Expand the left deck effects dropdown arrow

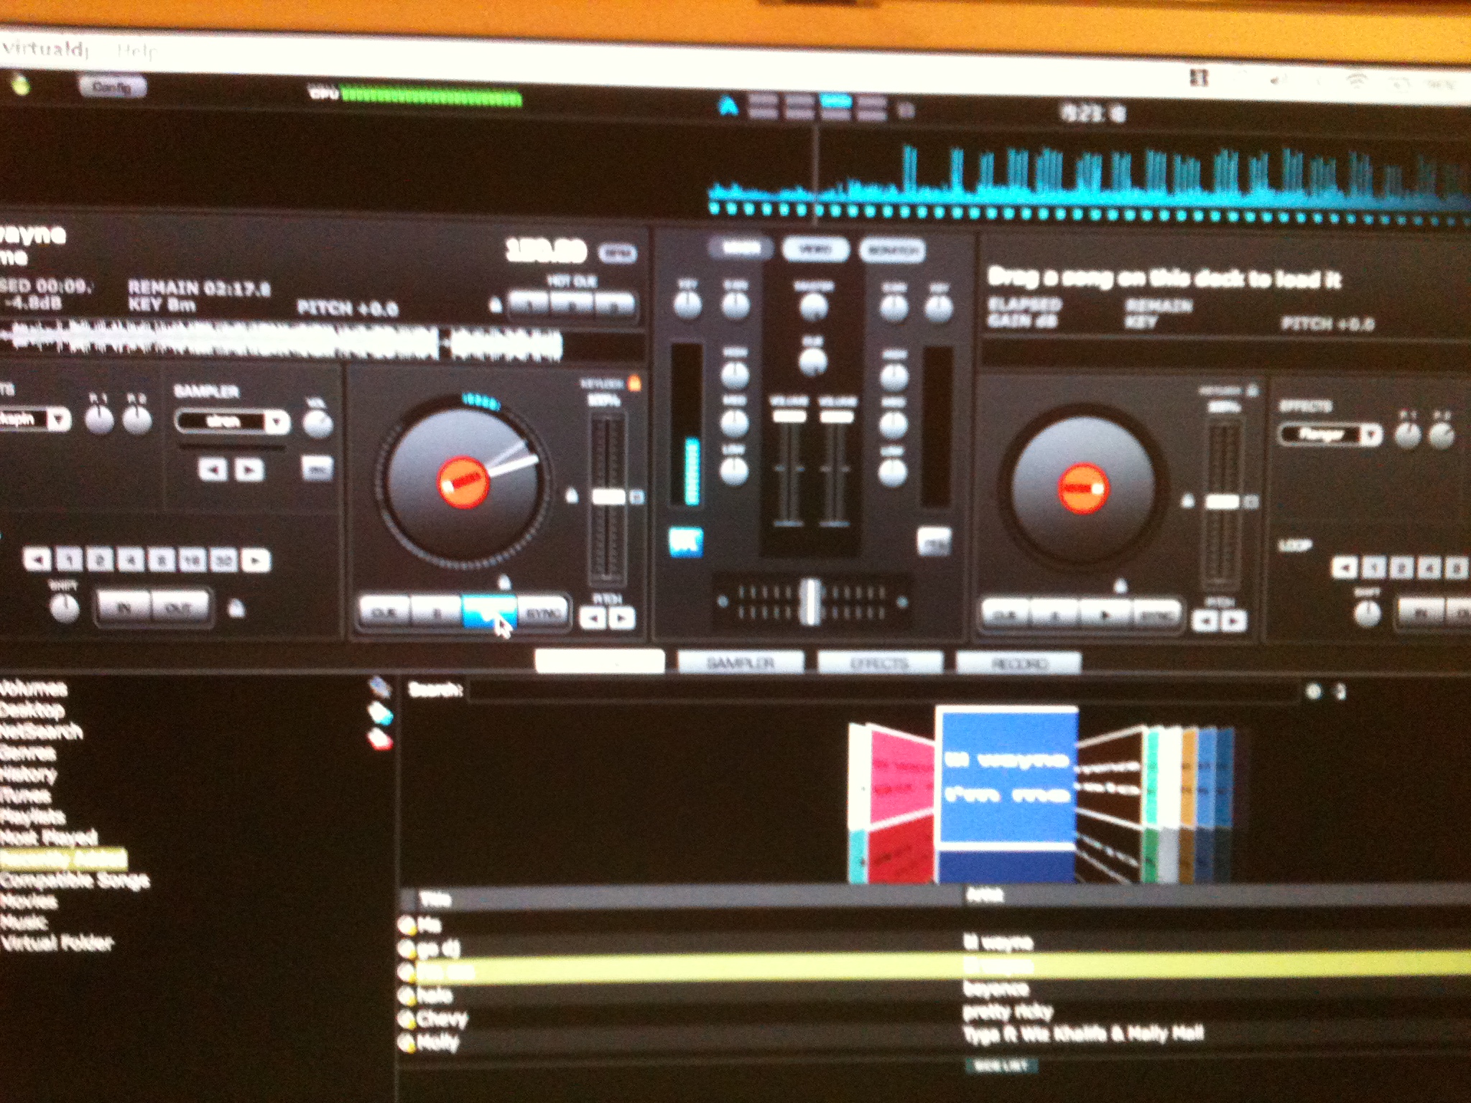59,419
